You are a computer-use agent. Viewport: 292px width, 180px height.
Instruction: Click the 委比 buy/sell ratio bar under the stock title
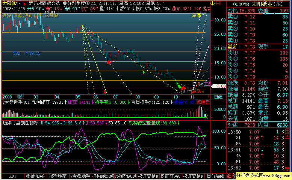pos(259,14)
